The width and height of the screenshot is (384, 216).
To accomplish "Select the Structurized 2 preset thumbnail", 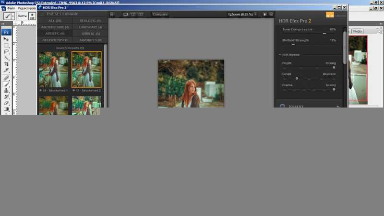I will (x=86, y=69).
